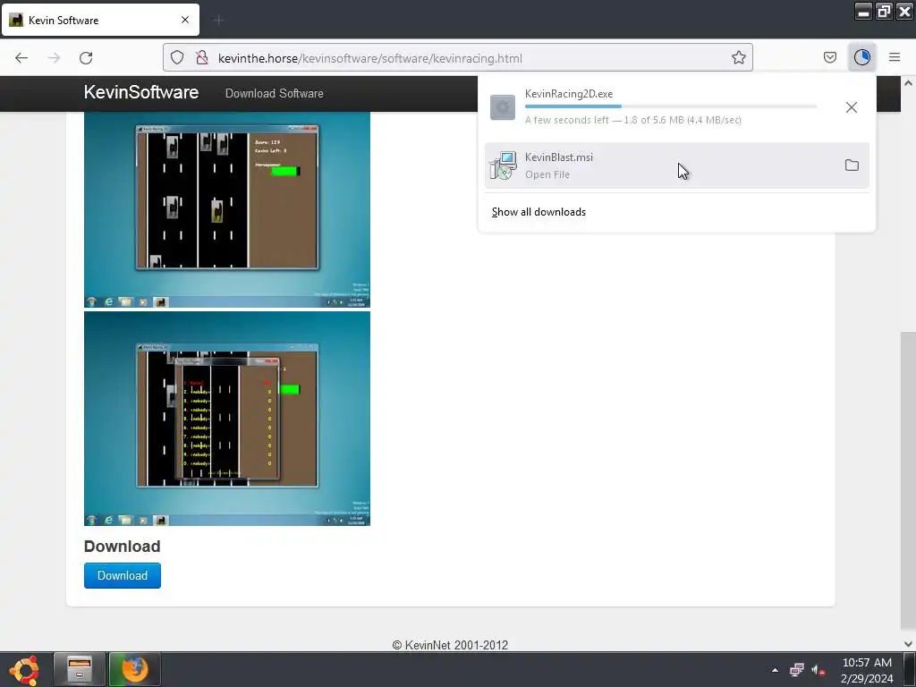Open the new tab plus button
Screen dimensions: 916x687
pyautogui.click(x=218, y=21)
